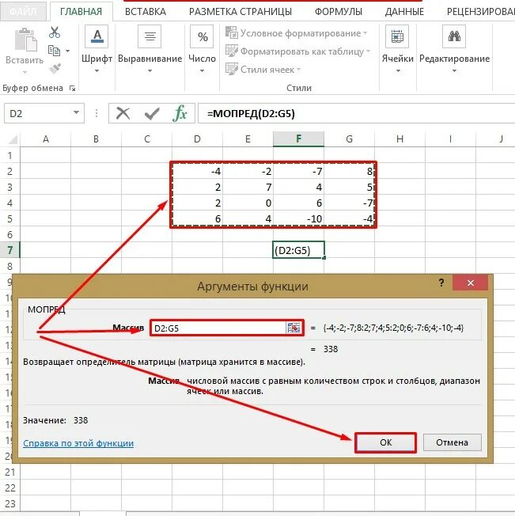Open the ФАЙЛ tab
515x516 pixels.
point(23,12)
